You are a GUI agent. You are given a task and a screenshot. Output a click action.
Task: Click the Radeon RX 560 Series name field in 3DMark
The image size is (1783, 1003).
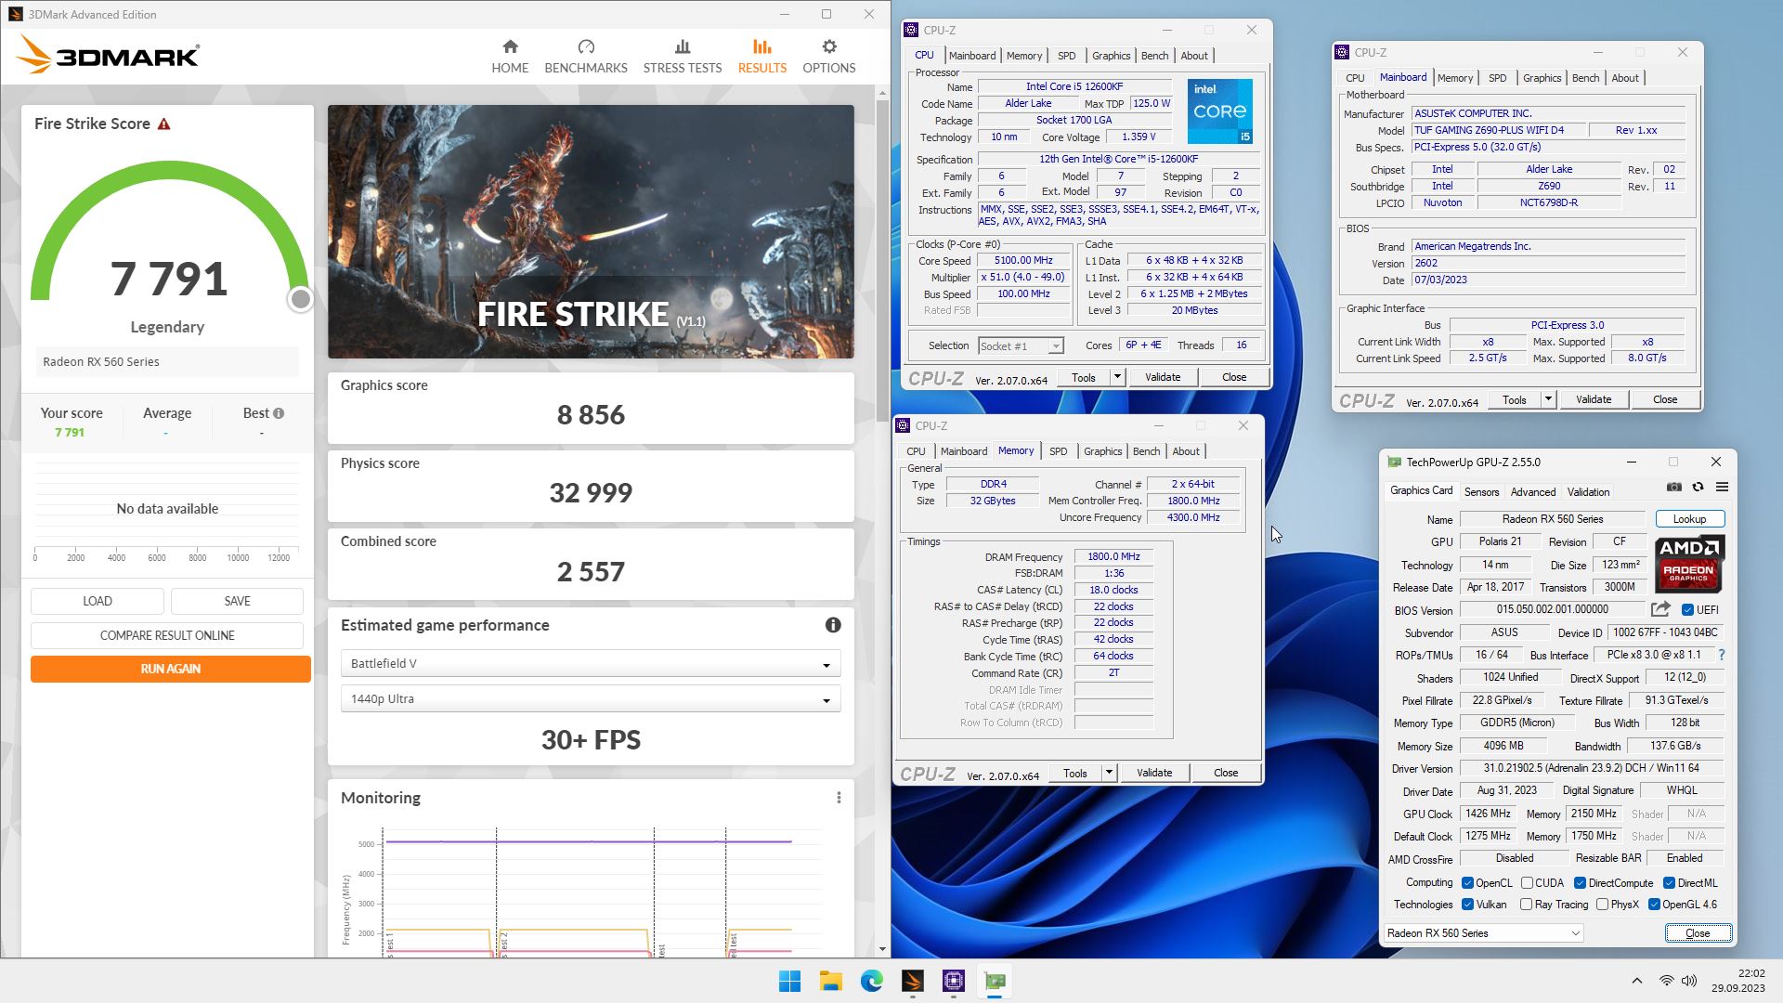[x=167, y=362]
